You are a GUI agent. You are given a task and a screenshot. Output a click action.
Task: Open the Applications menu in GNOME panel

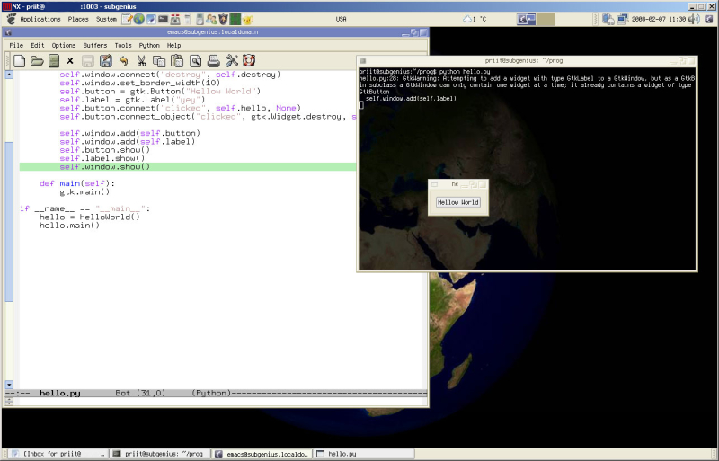[40, 19]
